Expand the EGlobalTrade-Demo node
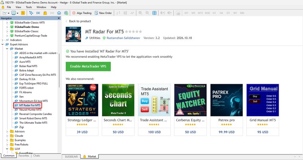The width and height of the screenshot is (303, 160). point(7,27)
